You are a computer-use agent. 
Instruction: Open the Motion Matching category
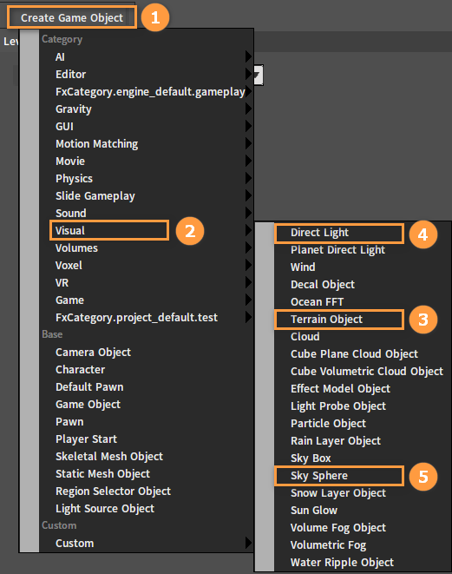[x=96, y=144]
